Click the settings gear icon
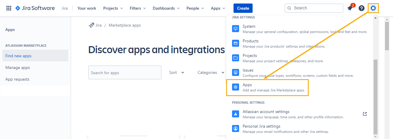Image resolution: width=393 pixels, height=139 pixels. pos(373,8)
